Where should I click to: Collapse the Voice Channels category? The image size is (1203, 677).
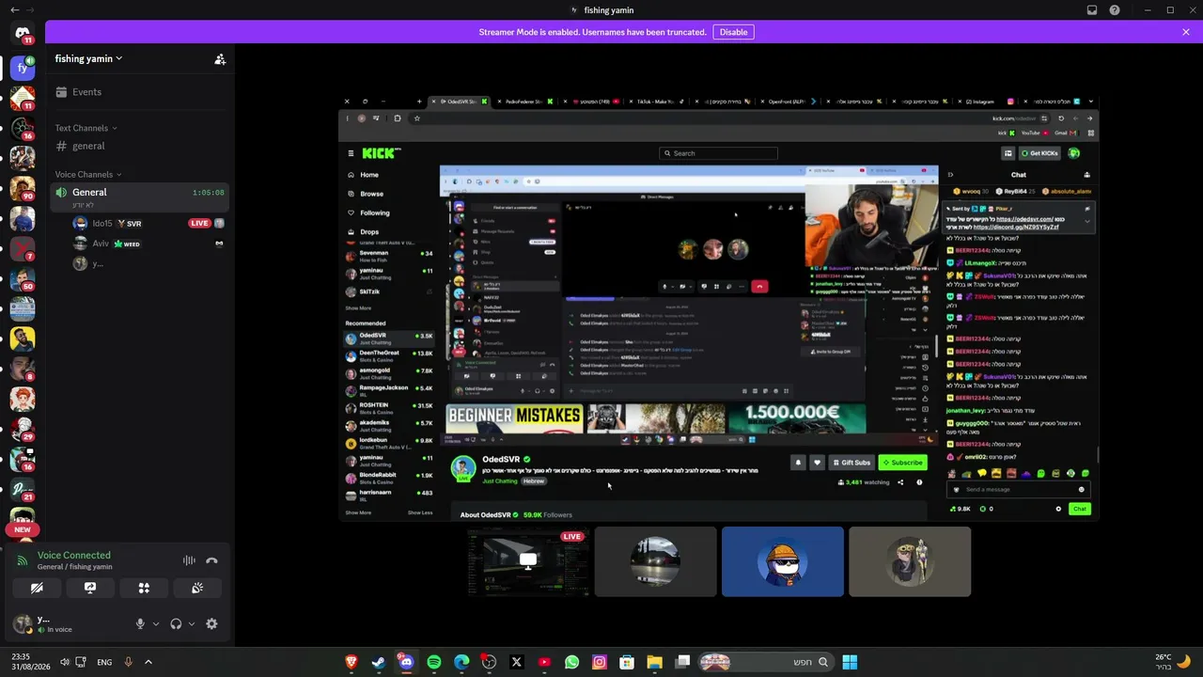click(88, 174)
